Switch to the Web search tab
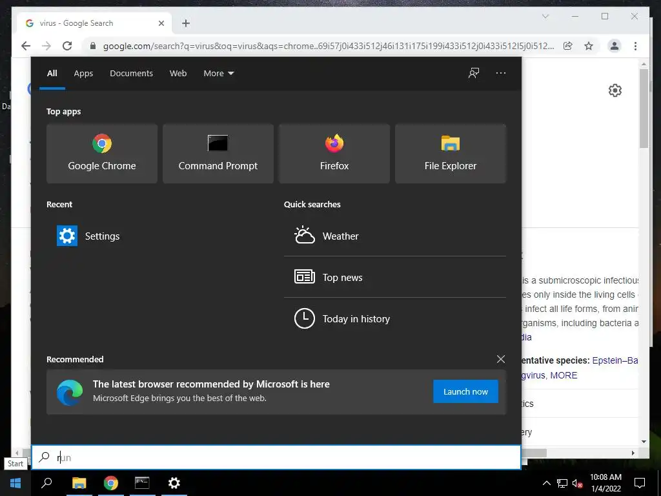The image size is (661, 496). [178, 74]
